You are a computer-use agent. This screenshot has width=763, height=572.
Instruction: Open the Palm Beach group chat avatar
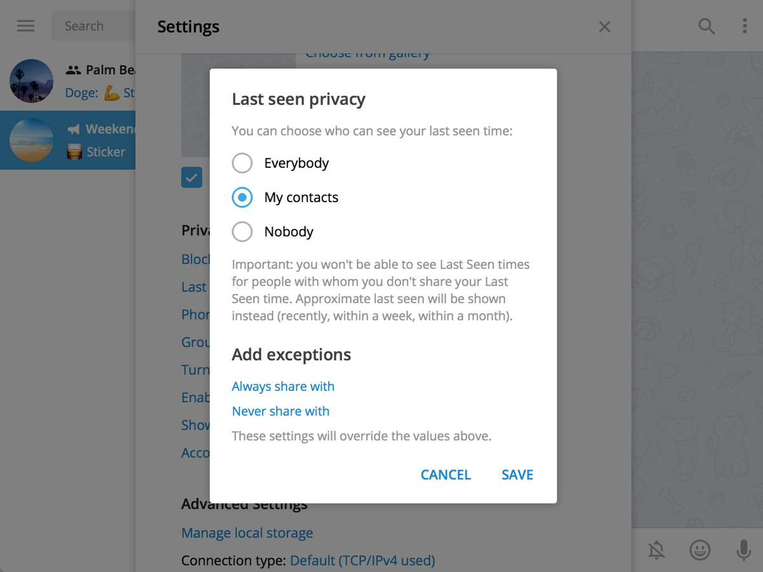[x=32, y=81]
